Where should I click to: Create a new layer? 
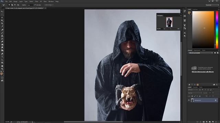pyautogui.click(x=213, y=122)
